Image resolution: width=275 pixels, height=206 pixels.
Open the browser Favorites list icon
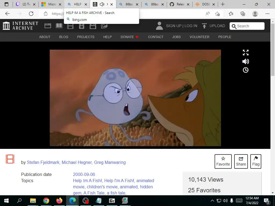click(x=231, y=14)
